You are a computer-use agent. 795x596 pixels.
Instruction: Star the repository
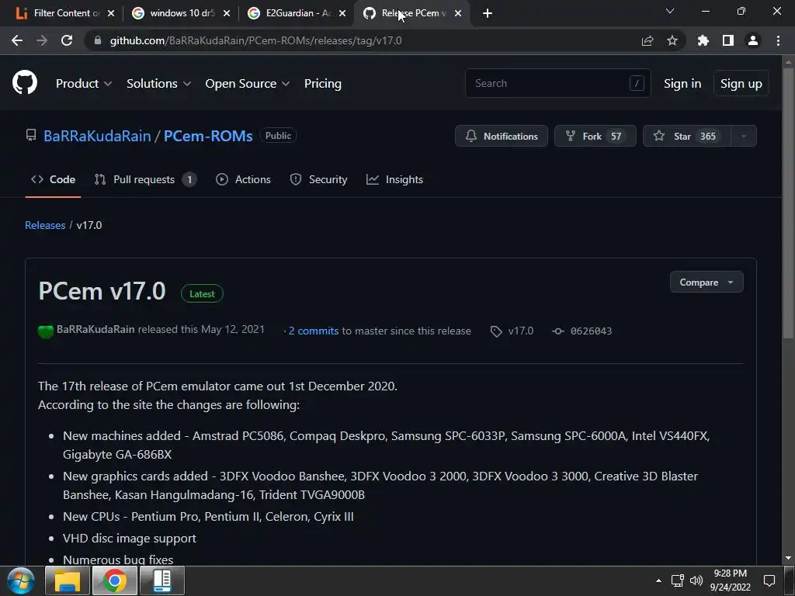(x=686, y=136)
